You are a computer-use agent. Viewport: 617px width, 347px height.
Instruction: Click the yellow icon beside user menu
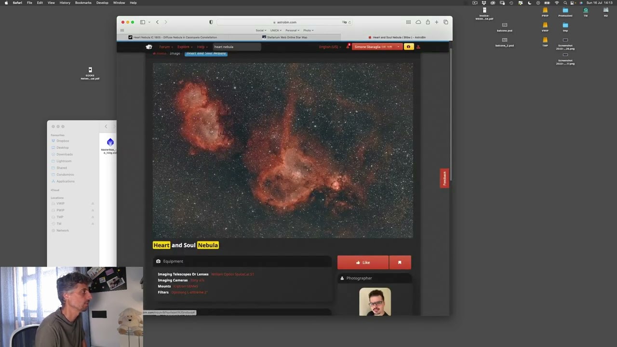(x=409, y=47)
